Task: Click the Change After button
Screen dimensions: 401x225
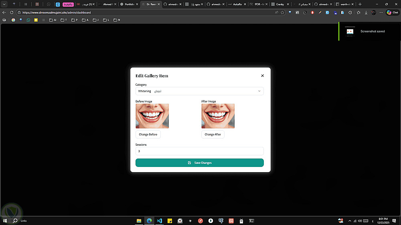Action: click(213, 135)
